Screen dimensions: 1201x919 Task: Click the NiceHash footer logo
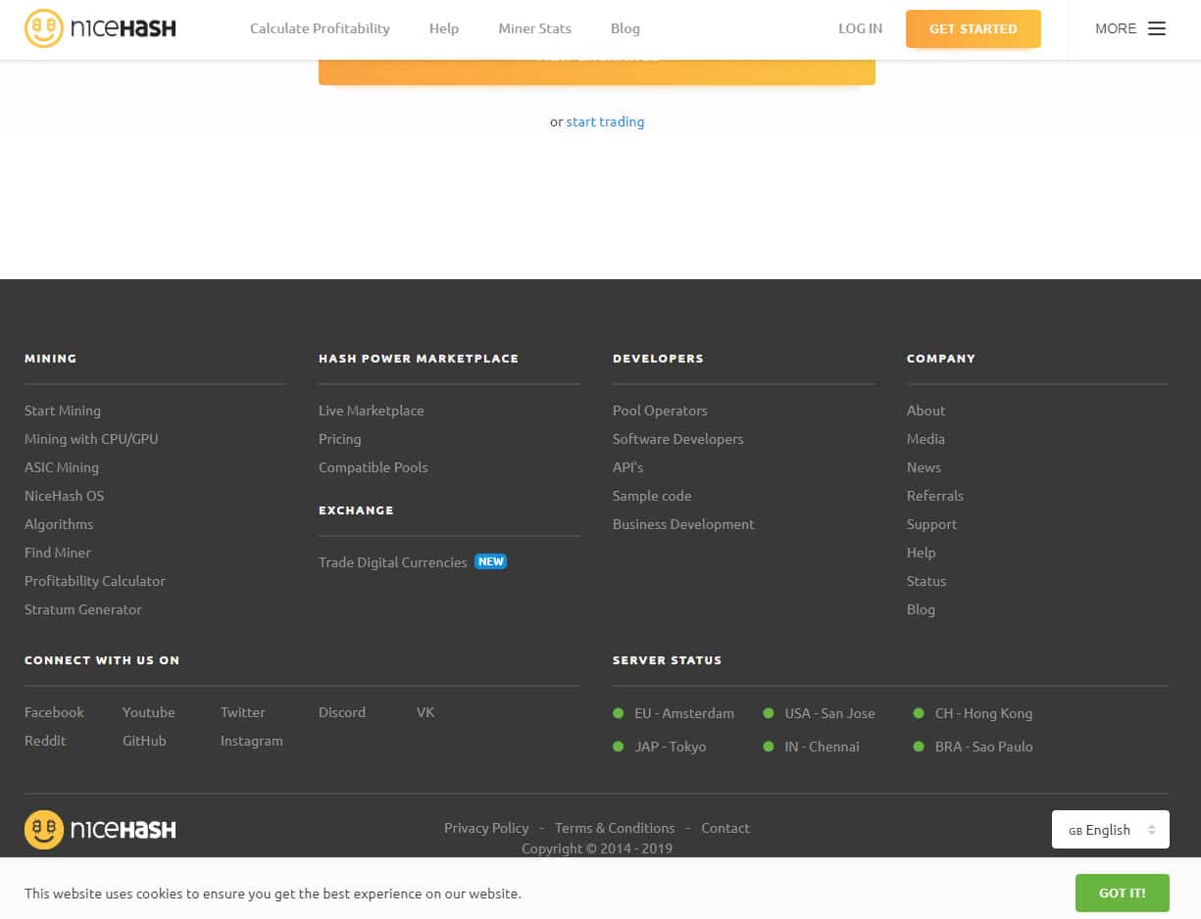[x=100, y=830]
